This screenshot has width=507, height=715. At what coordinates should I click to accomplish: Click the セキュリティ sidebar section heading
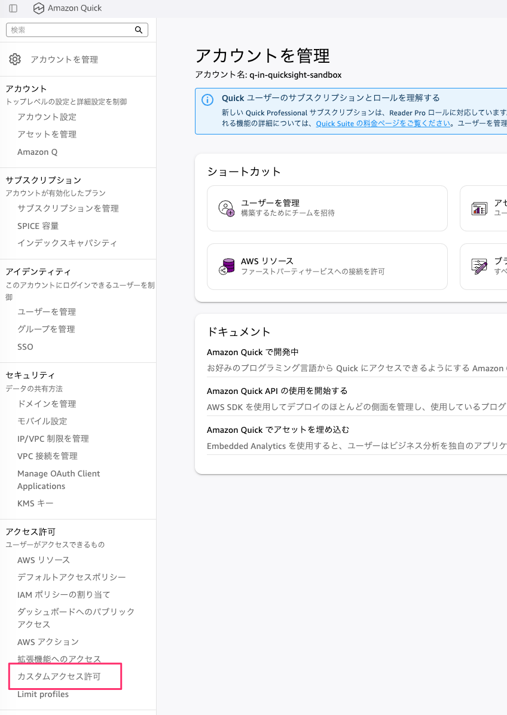(x=30, y=375)
